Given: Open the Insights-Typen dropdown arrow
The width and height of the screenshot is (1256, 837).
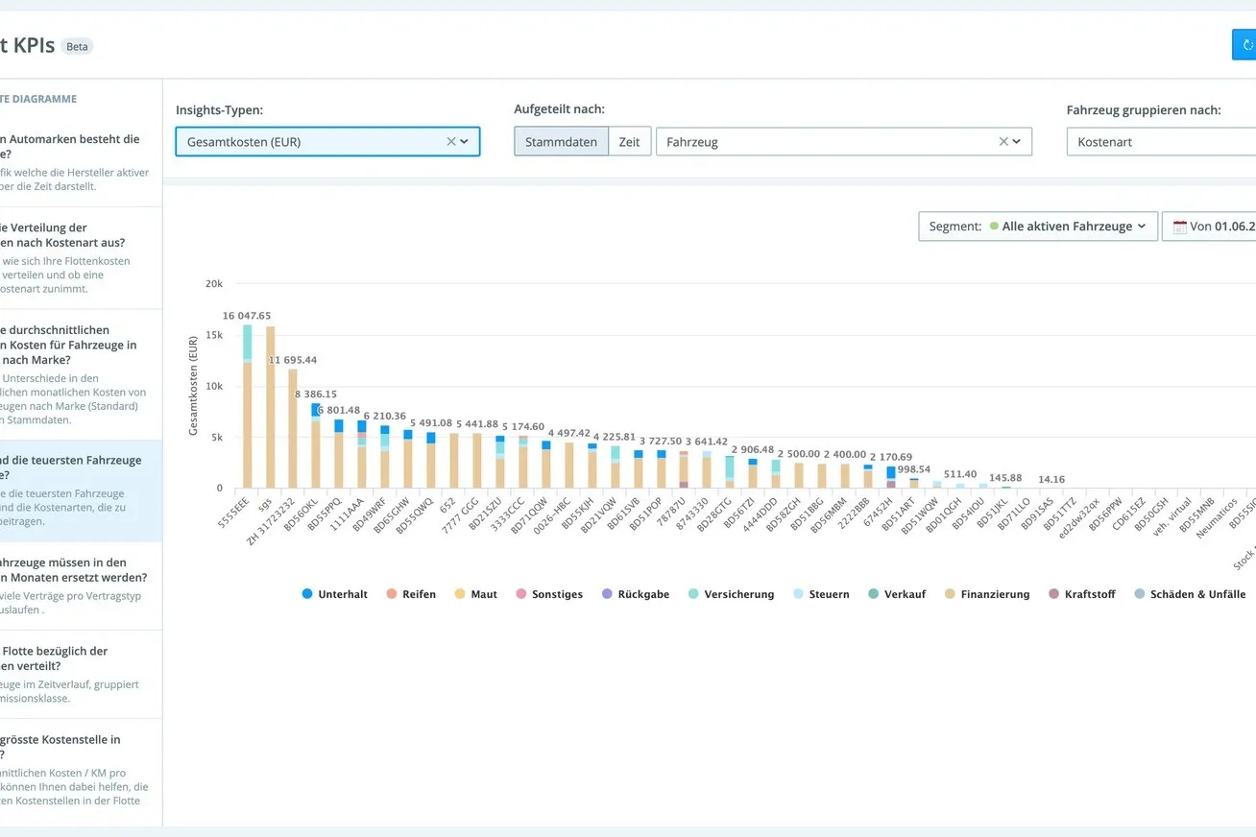Looking at the screenshot, I should (x=465, y=142).
